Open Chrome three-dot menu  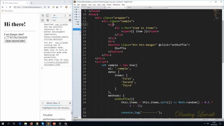70,7
